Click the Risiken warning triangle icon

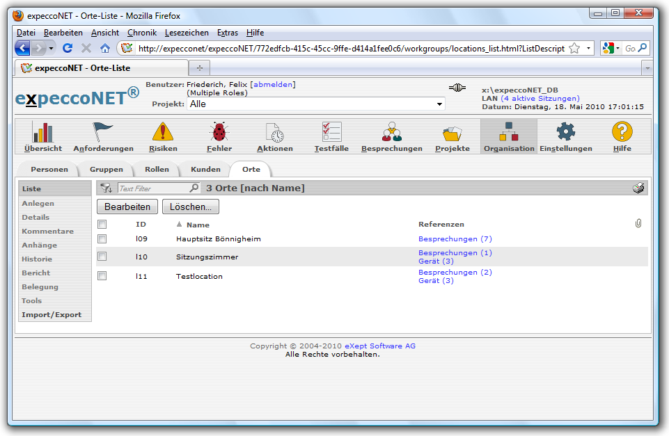pos(163,133)
